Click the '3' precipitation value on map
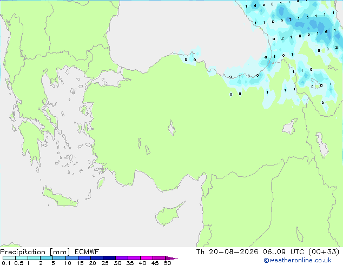Image resolution: width=343 pixels, height=265 pixels. (x=307, y=17)
